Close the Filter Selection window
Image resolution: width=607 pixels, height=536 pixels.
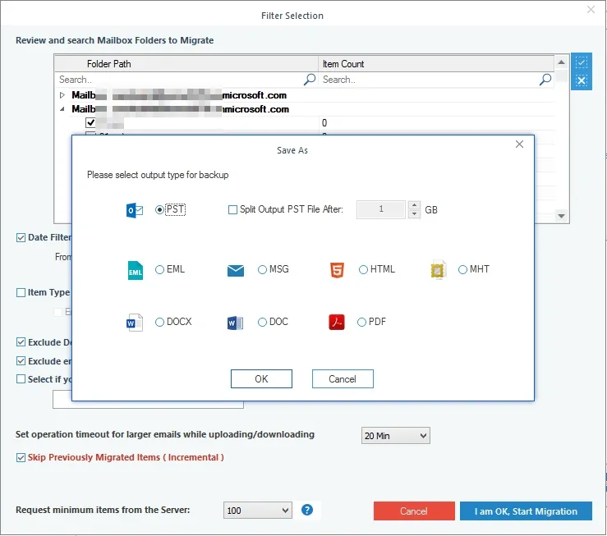point(591,9)
